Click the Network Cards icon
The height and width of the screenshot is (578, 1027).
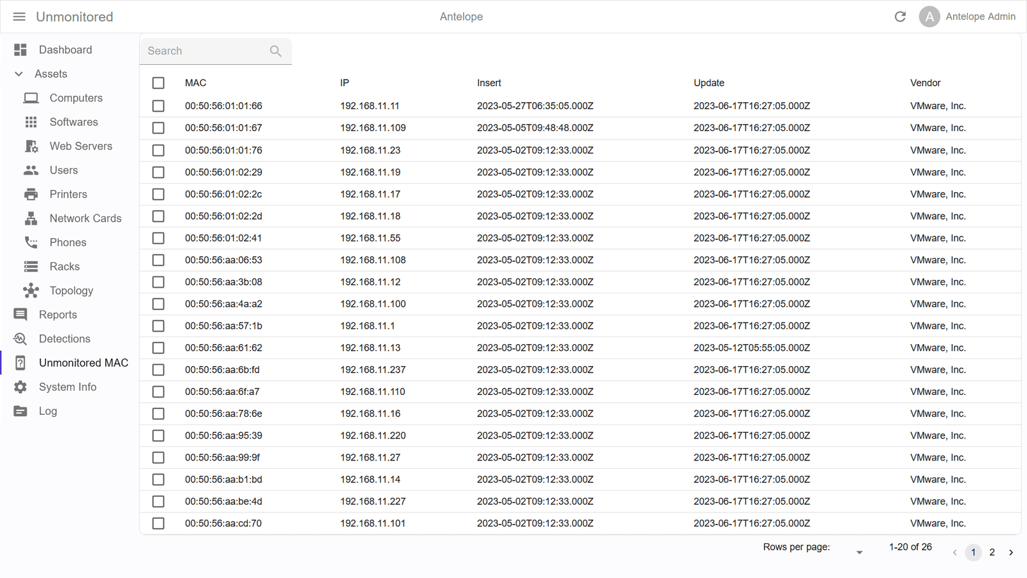[x=31, y=218]
